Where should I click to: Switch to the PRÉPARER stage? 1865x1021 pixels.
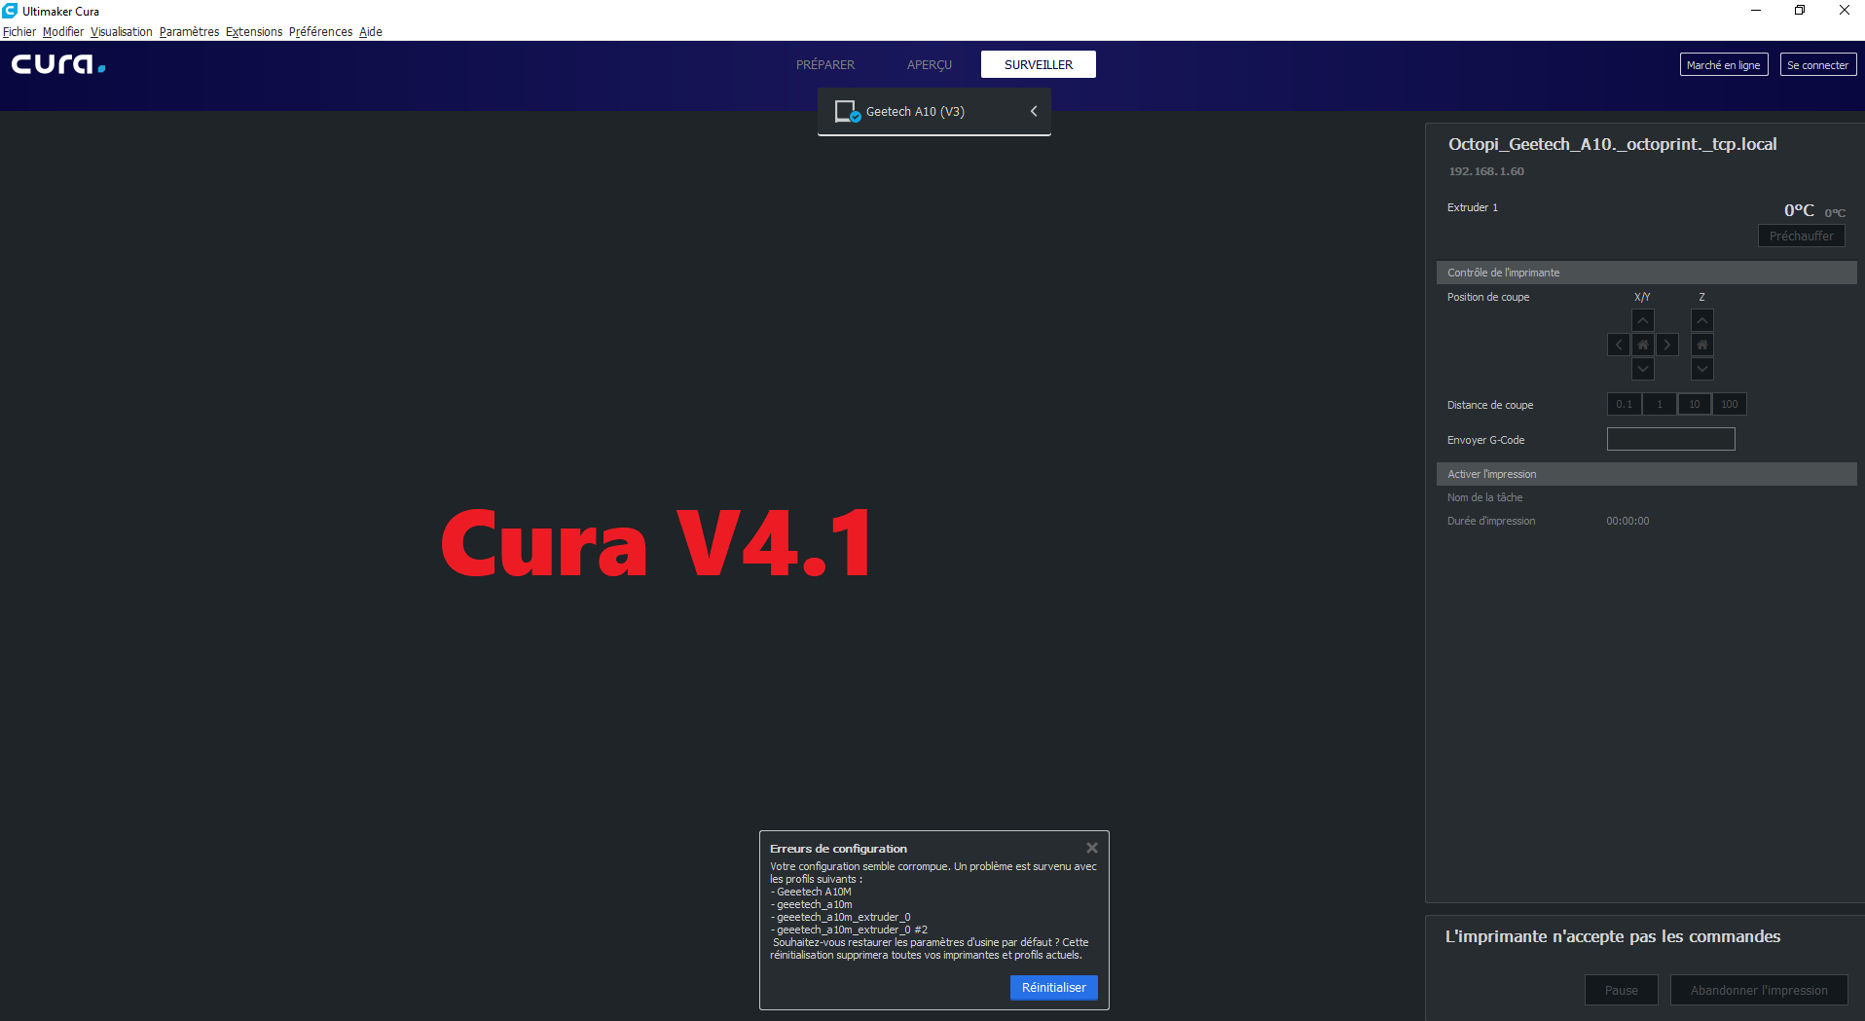pyautogui.click(x=825, y=64)
